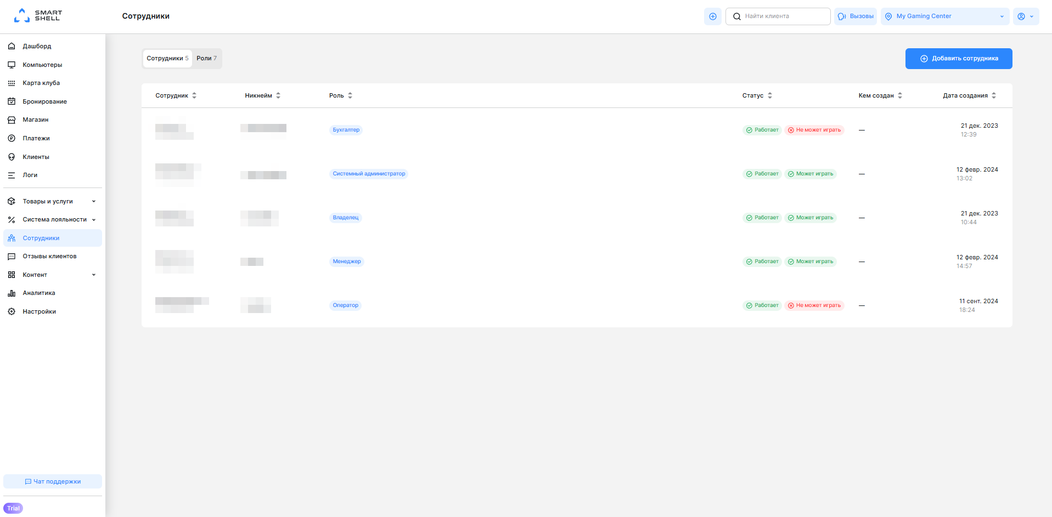Select the Сотрудники tab
This screenshot has width=1052, height=517.
167,59
